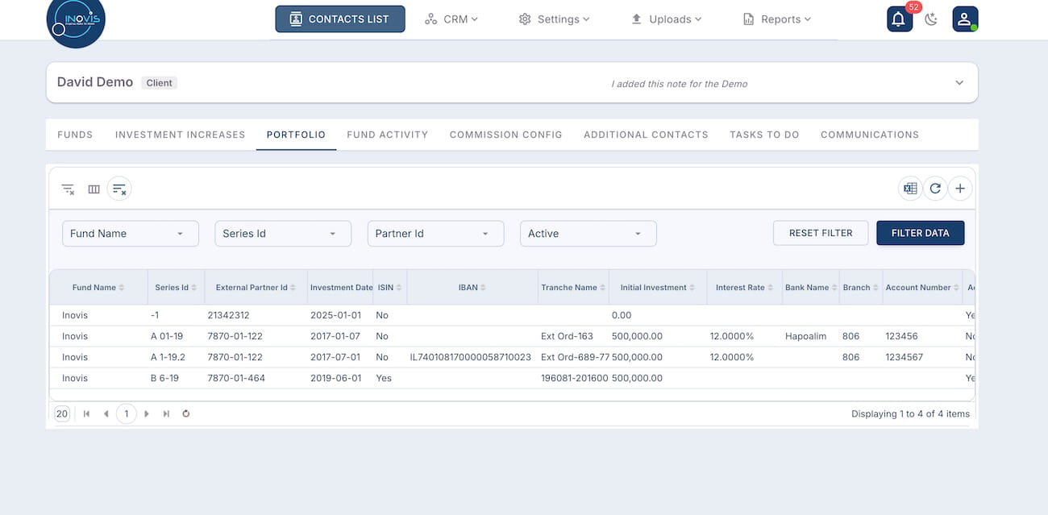Image resolution: width=1048 pixels, height=515 pixels.
Task: Open the Series Id filter dropdown
Action: pos(282,234)
